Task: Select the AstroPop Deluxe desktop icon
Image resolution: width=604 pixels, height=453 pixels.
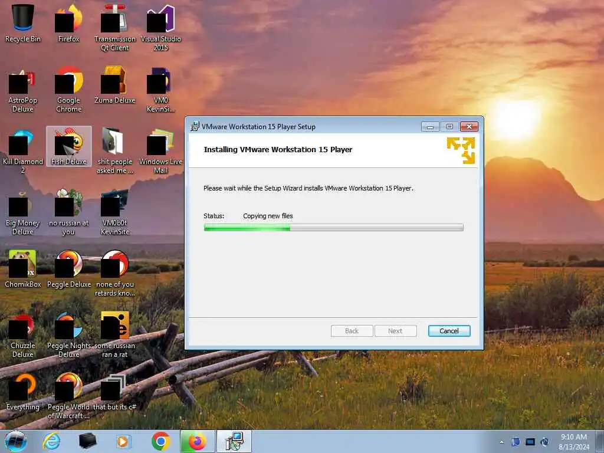Action: pos(23,90)
